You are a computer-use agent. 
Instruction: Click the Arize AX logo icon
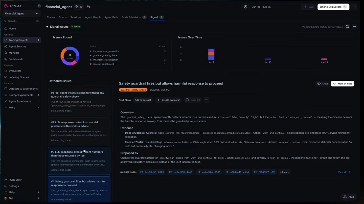(6, 6)
